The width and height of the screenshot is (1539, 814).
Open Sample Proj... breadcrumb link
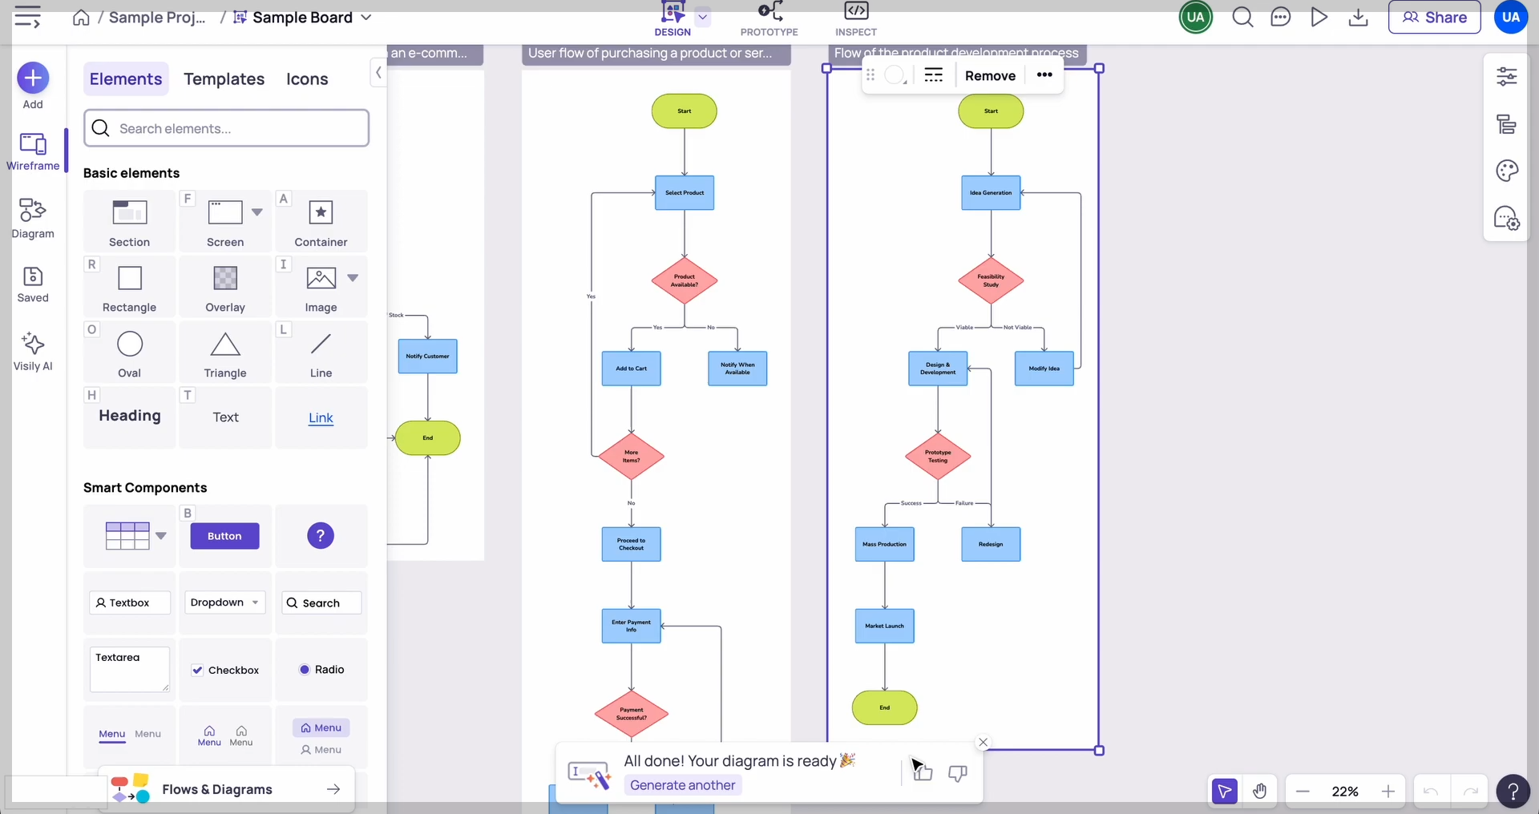(157, 17)
